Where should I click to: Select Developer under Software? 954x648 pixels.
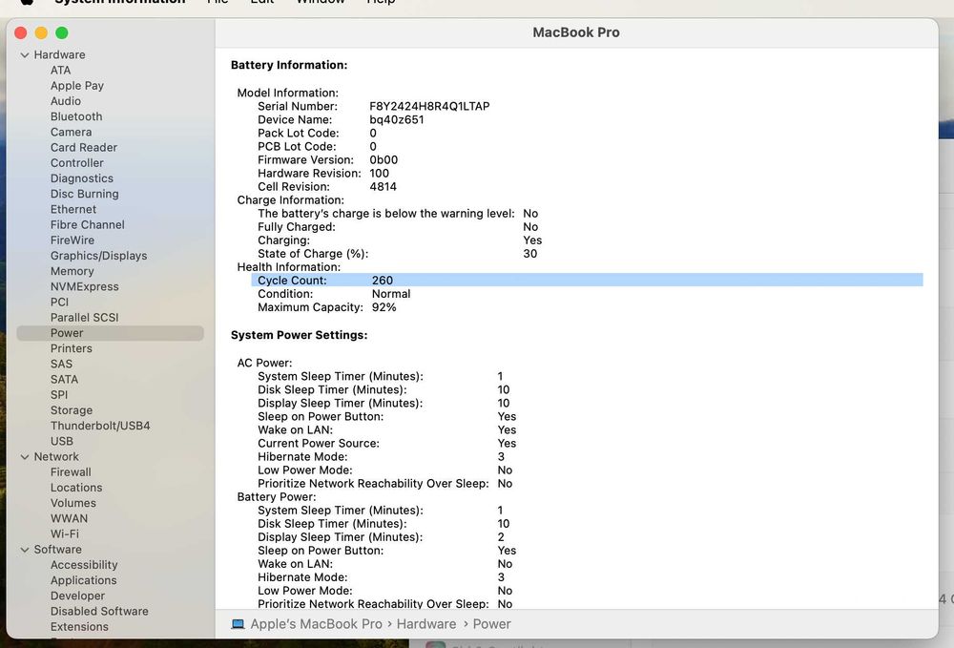click(x=77, y=596)
